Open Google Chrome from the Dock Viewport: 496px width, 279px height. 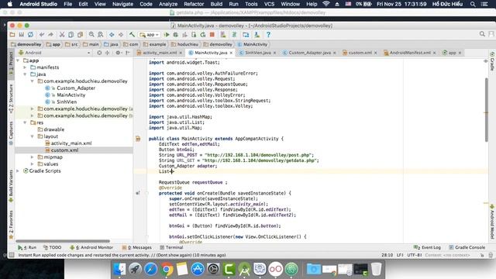[x=167, y=270]
